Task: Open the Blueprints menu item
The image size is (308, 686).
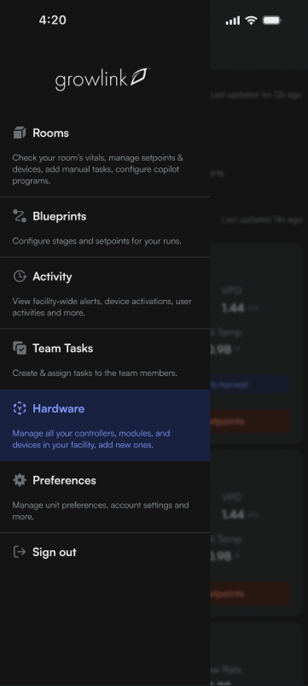Action: point(105,227)
